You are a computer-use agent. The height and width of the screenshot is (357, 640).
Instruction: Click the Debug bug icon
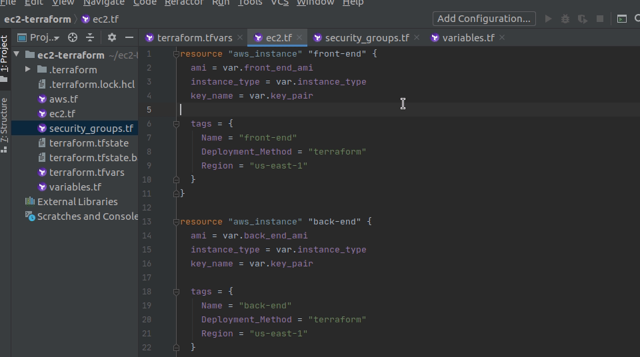tap(565, 19)
